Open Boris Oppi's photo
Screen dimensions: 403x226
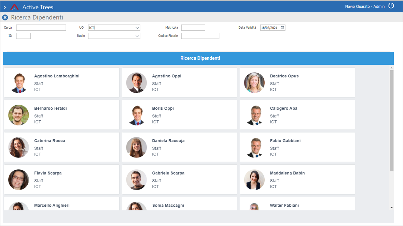tap(137, 115)
